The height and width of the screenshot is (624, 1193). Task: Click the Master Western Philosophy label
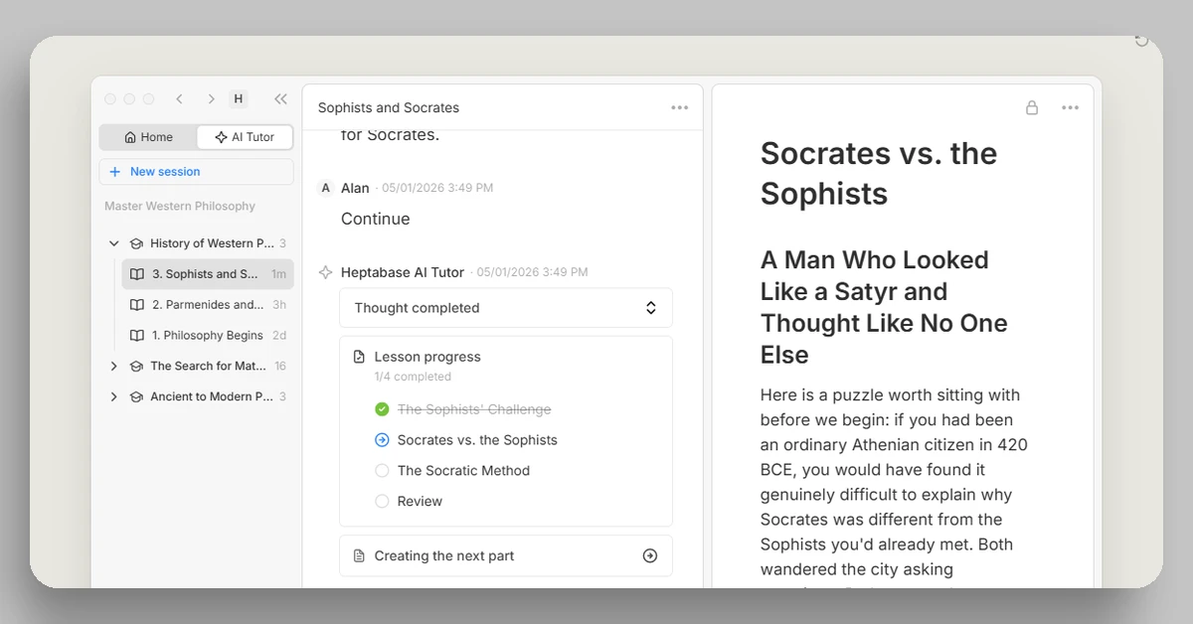pos(180,207)
